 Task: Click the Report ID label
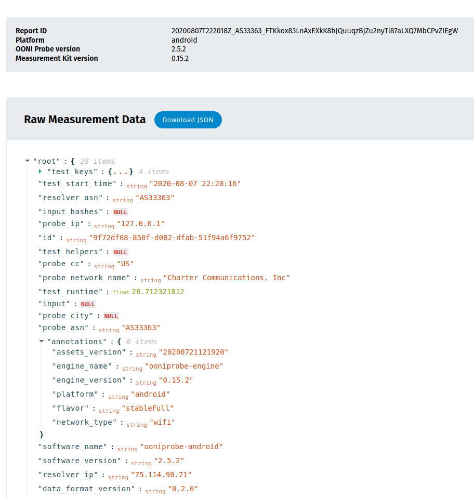tap(31, 31)
